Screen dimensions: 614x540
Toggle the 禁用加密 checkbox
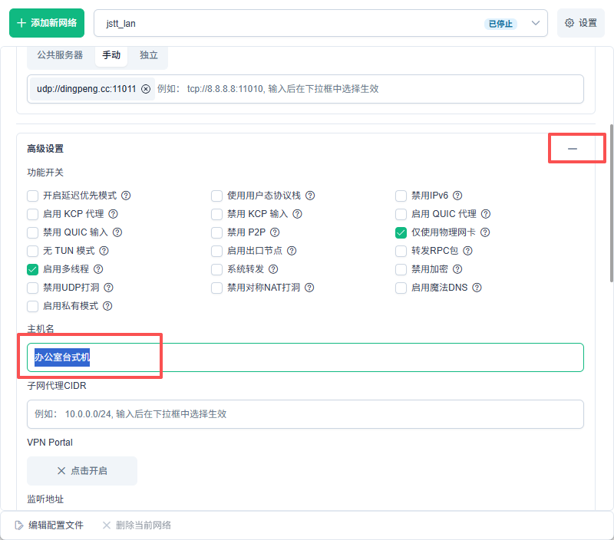click(401, 269)
